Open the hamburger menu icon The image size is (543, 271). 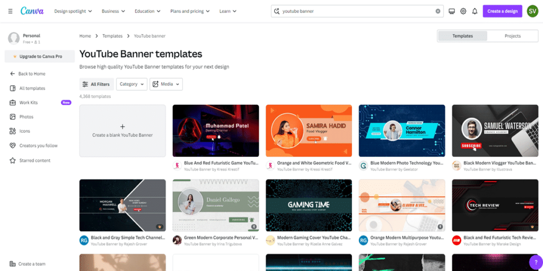point(11,11)
